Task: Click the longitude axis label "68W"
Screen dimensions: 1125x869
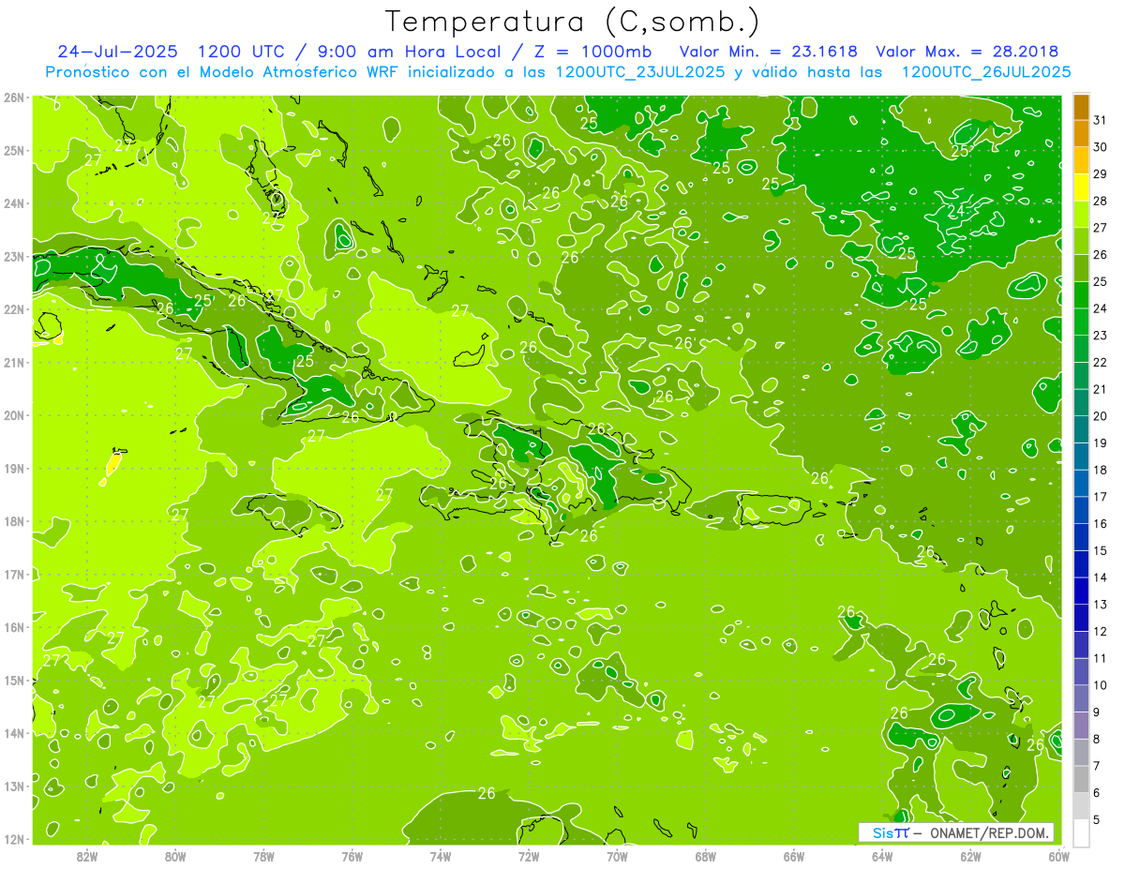Action: (x=706, y=856)
